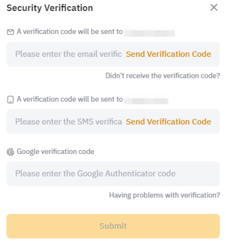Send the SMS verification code
The height and width of the screenshot is (243, 226).
(x=168, y=122)
